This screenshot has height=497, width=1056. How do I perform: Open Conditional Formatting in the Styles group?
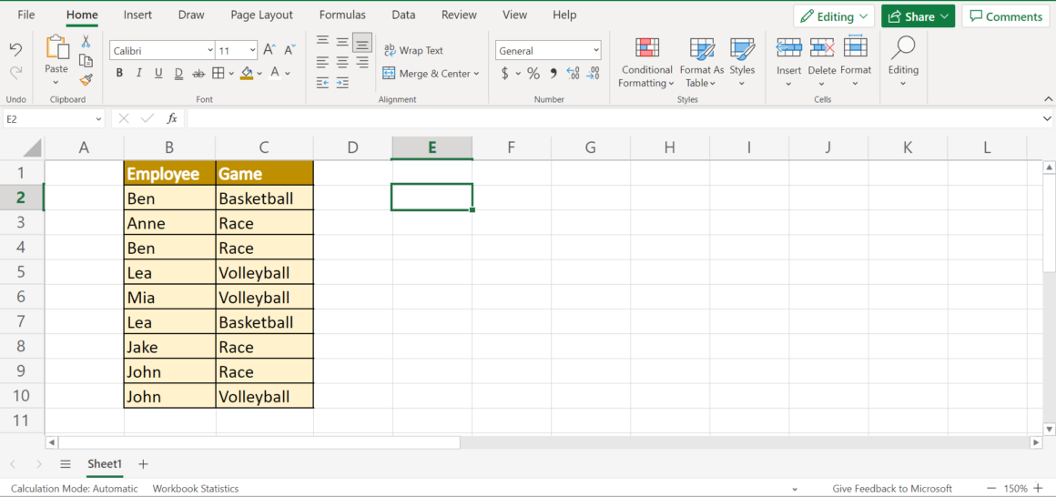coord(646,63)
